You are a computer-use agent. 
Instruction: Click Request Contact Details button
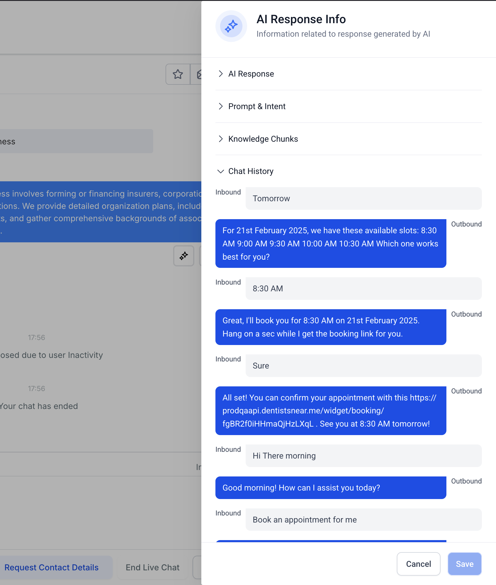(x=52, y=567)
